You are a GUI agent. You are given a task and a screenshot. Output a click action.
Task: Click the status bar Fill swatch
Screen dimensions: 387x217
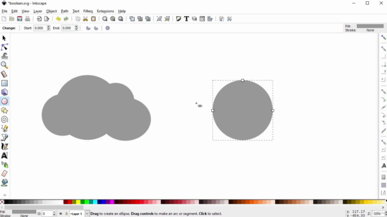point(24,212)
